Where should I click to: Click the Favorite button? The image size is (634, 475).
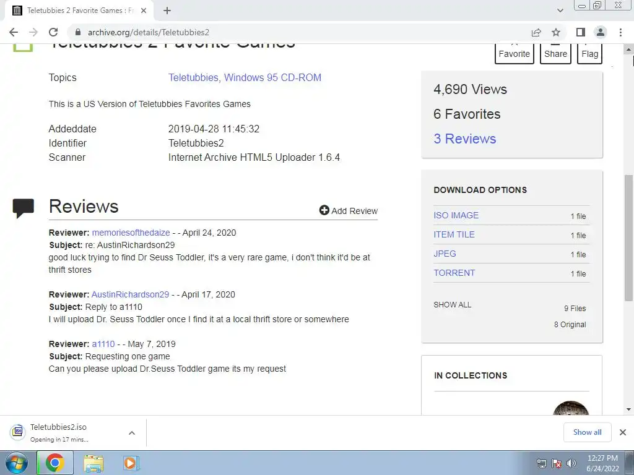[x=515, y=53]
